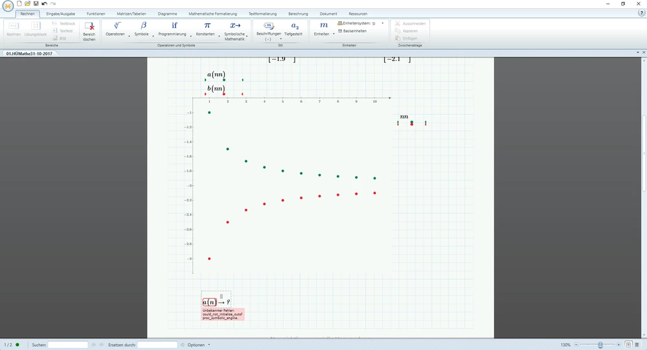Save the worksheet with the disk icon
Viewport: 647px width, 350px height.
click(36, 4)
